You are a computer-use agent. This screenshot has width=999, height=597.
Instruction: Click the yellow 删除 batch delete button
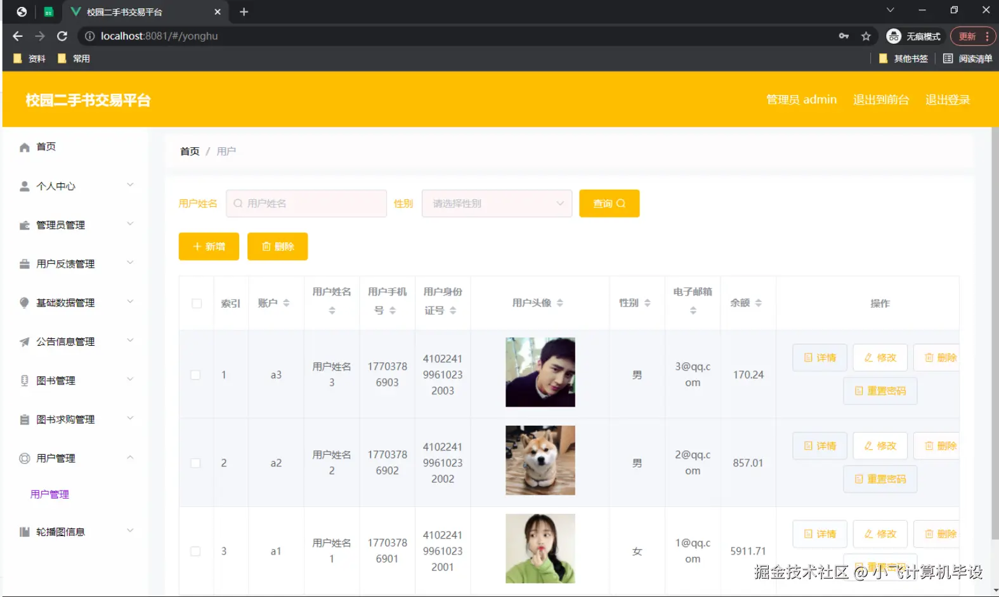pos(277,246)
